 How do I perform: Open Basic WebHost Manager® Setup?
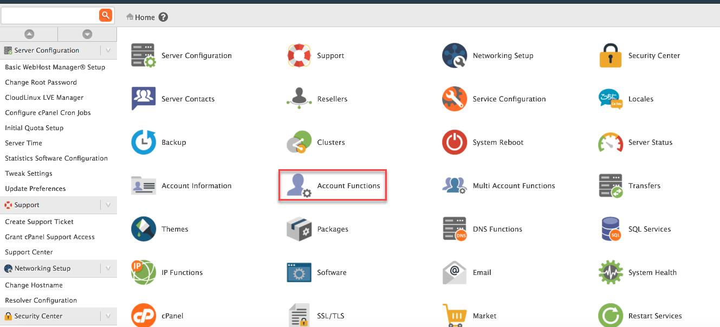55,67
